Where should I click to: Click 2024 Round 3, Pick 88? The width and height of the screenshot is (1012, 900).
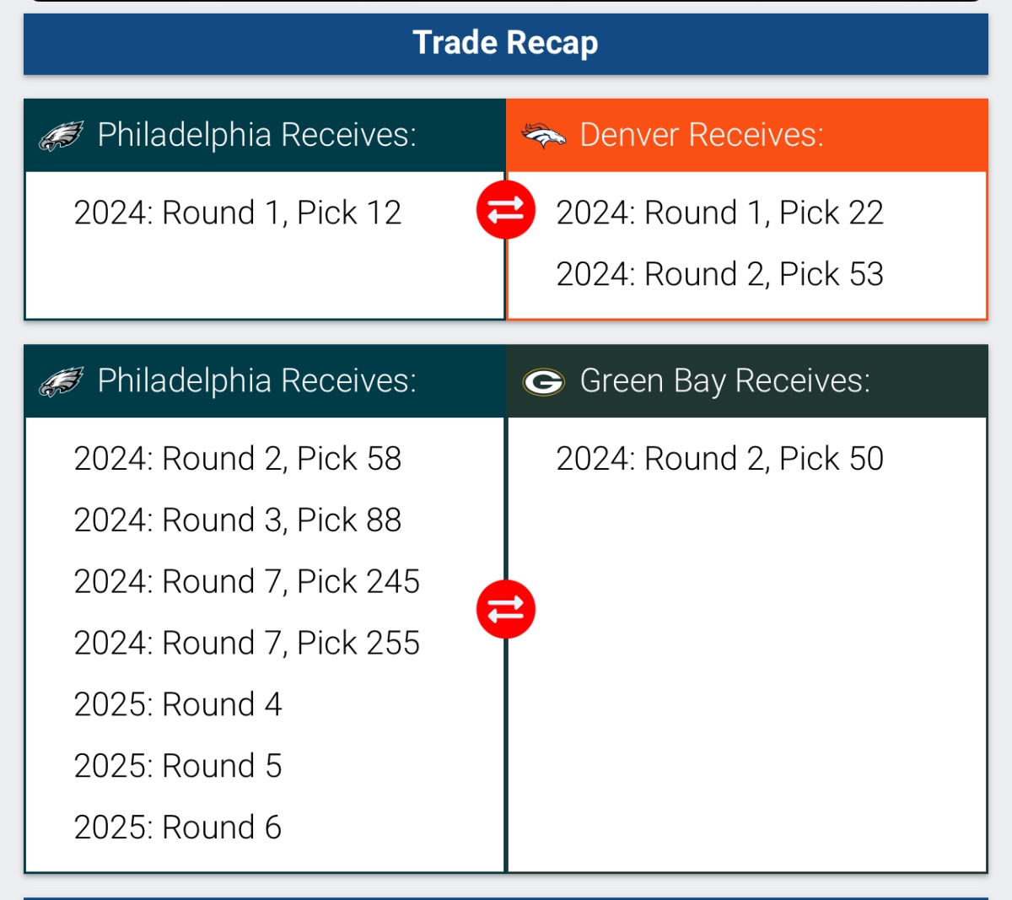point(238,520)
